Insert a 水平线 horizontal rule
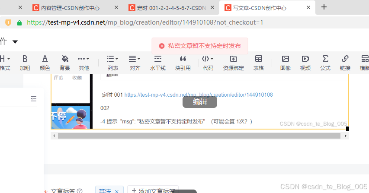 [x=157, y=63]
